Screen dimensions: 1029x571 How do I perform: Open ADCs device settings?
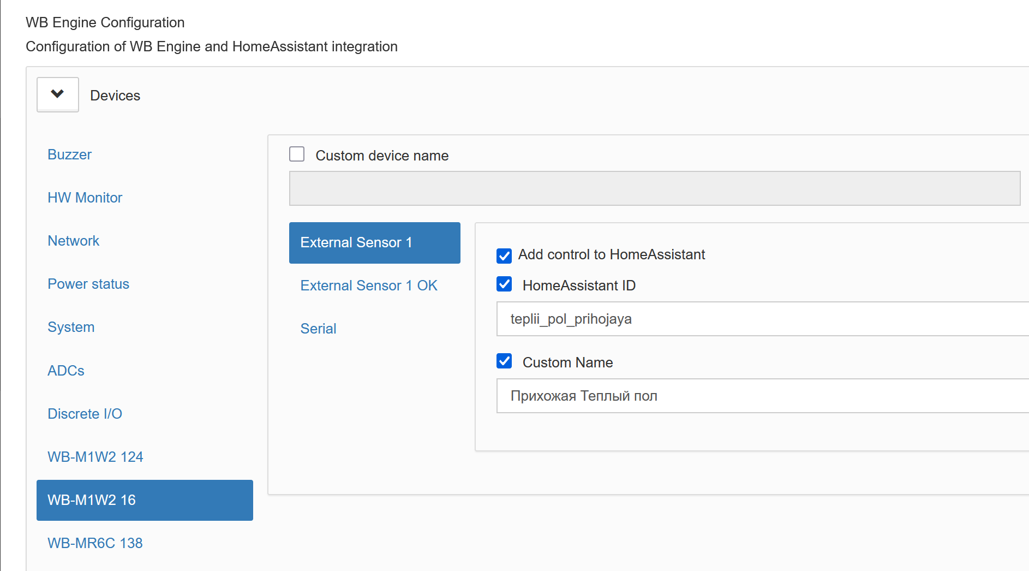coord(65,371)
